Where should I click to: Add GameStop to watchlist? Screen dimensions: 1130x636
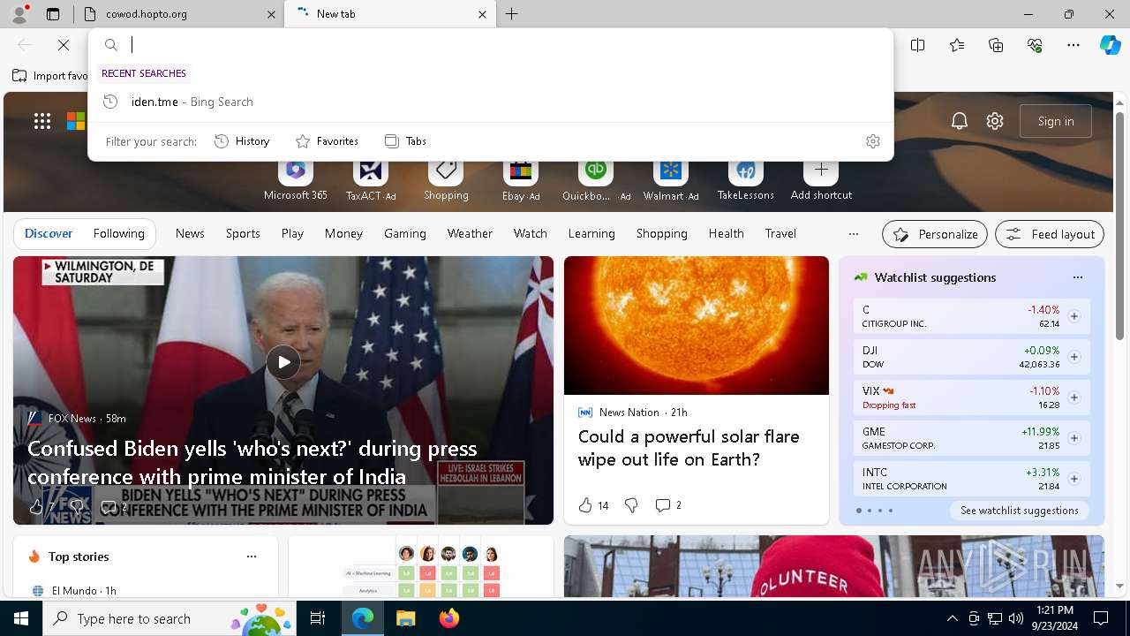pyautogui.click(x=1074, y=438)
